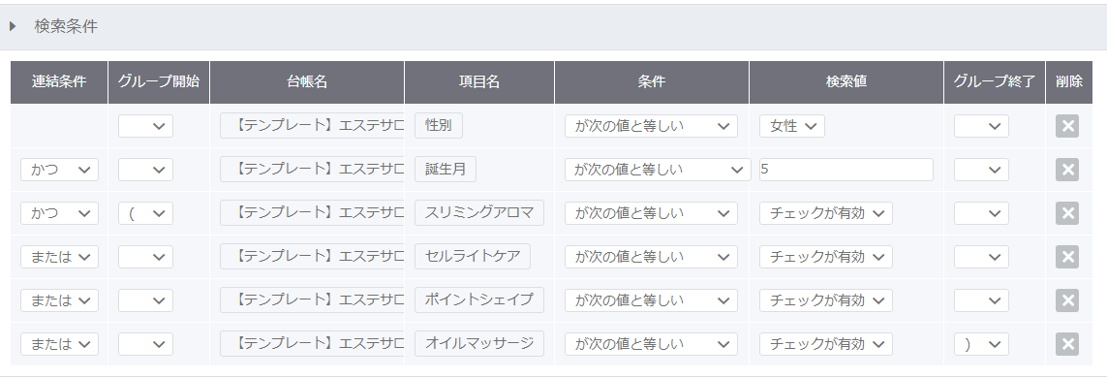1107x378 pixels.
Task: Remove the セルライトケア condition row
Action: [x=1066, y=257]
